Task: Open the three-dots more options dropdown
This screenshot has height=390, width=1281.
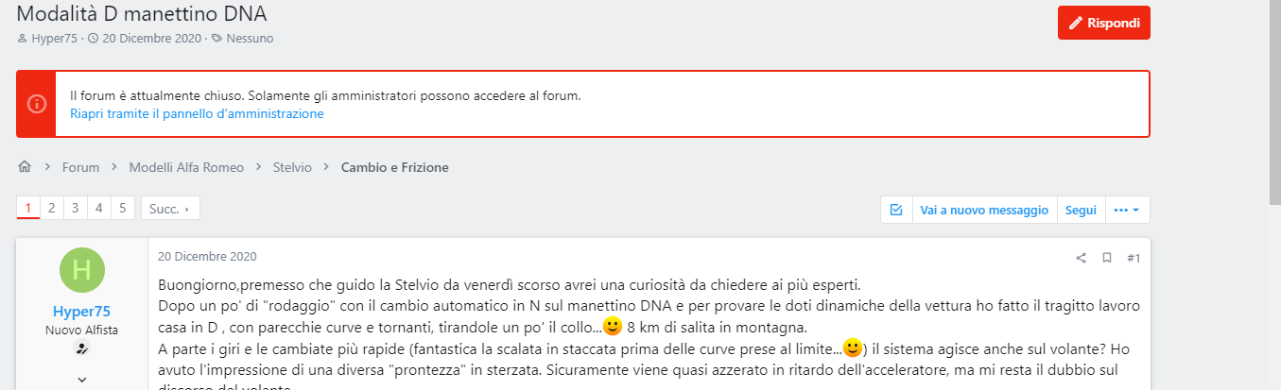Action: pos(1127,210)
